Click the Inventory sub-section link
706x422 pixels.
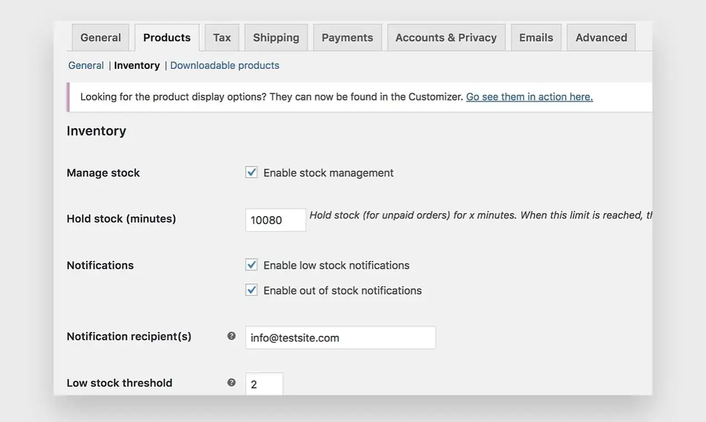137,66
